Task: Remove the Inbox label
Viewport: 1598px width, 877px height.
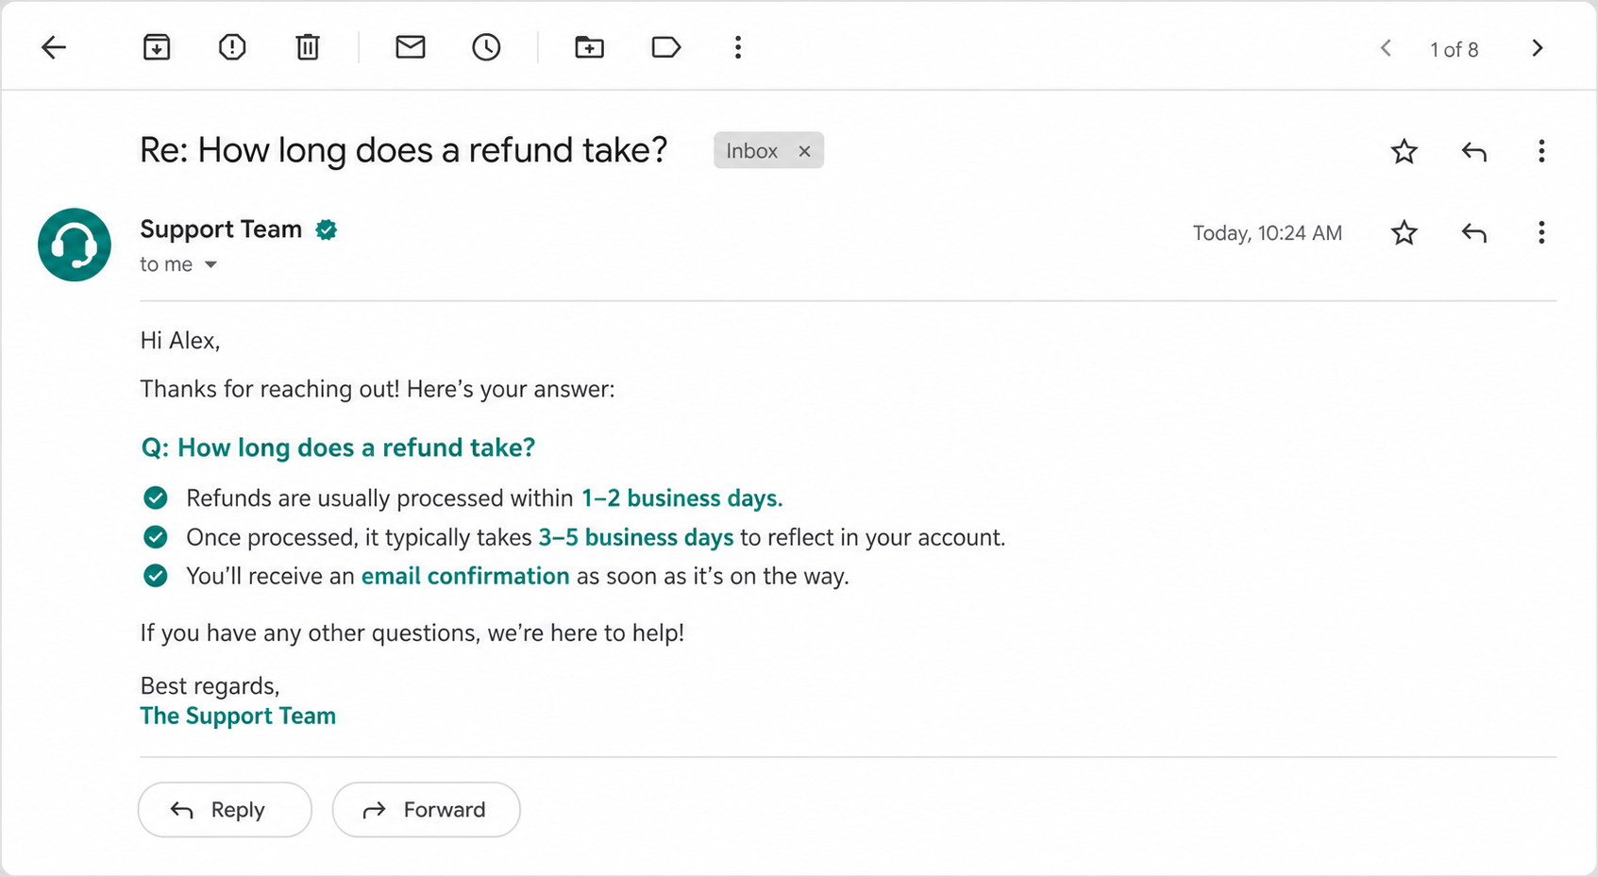Action: tap(804, 151)
